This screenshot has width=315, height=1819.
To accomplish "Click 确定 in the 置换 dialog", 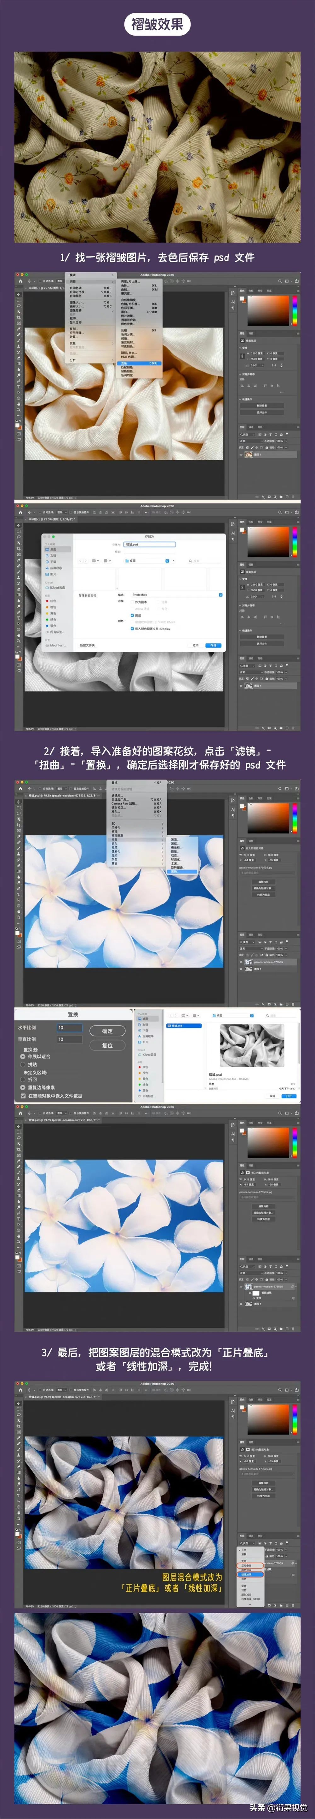I will [x=107, y=1031].
